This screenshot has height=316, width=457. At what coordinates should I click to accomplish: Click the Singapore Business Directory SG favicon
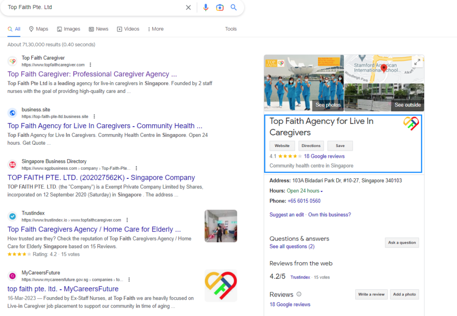(x=12, y=164)
